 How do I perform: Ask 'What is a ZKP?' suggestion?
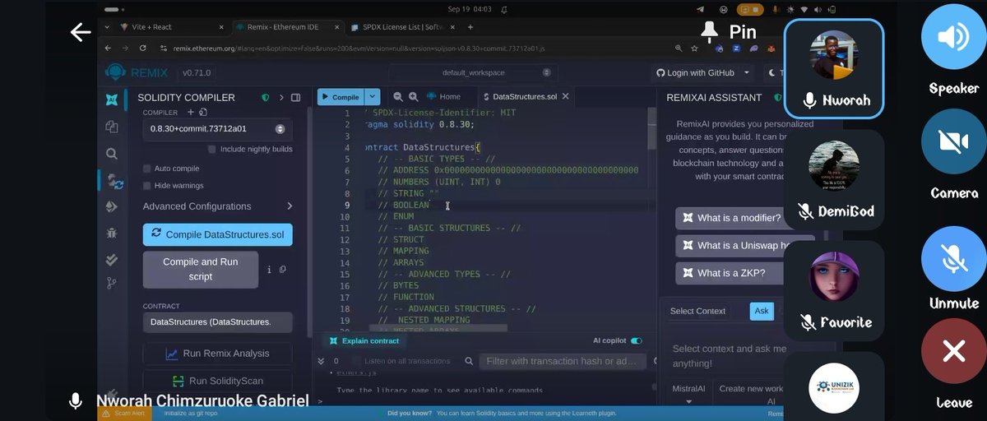730,273
